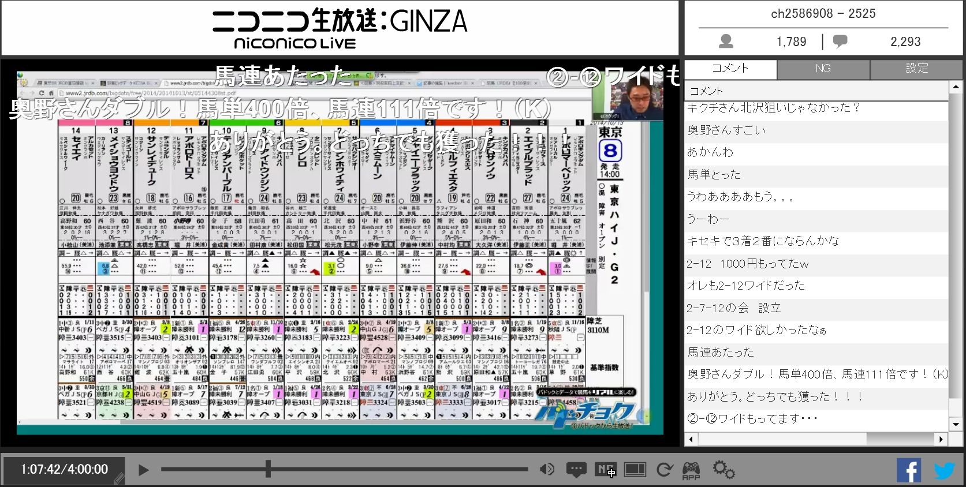Image resolution: width=966 pixels, height=487 pixels.
Task: Select comment "奥野さんすごい"
Action: pyautogui.click(x=816, y=130)
